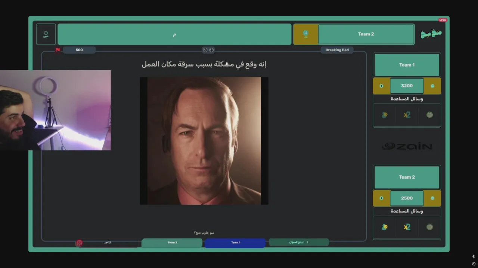The width and height of the screenshot is (478, 268).
Task: Click Team 1 score field 3200
Action: [407, 86]
